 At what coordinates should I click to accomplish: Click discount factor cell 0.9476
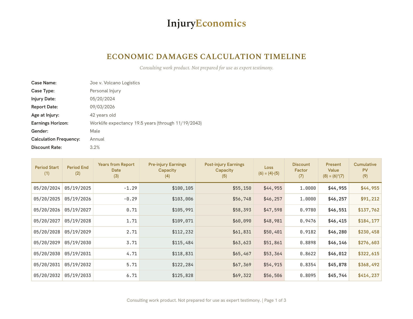tap(301, 221)
